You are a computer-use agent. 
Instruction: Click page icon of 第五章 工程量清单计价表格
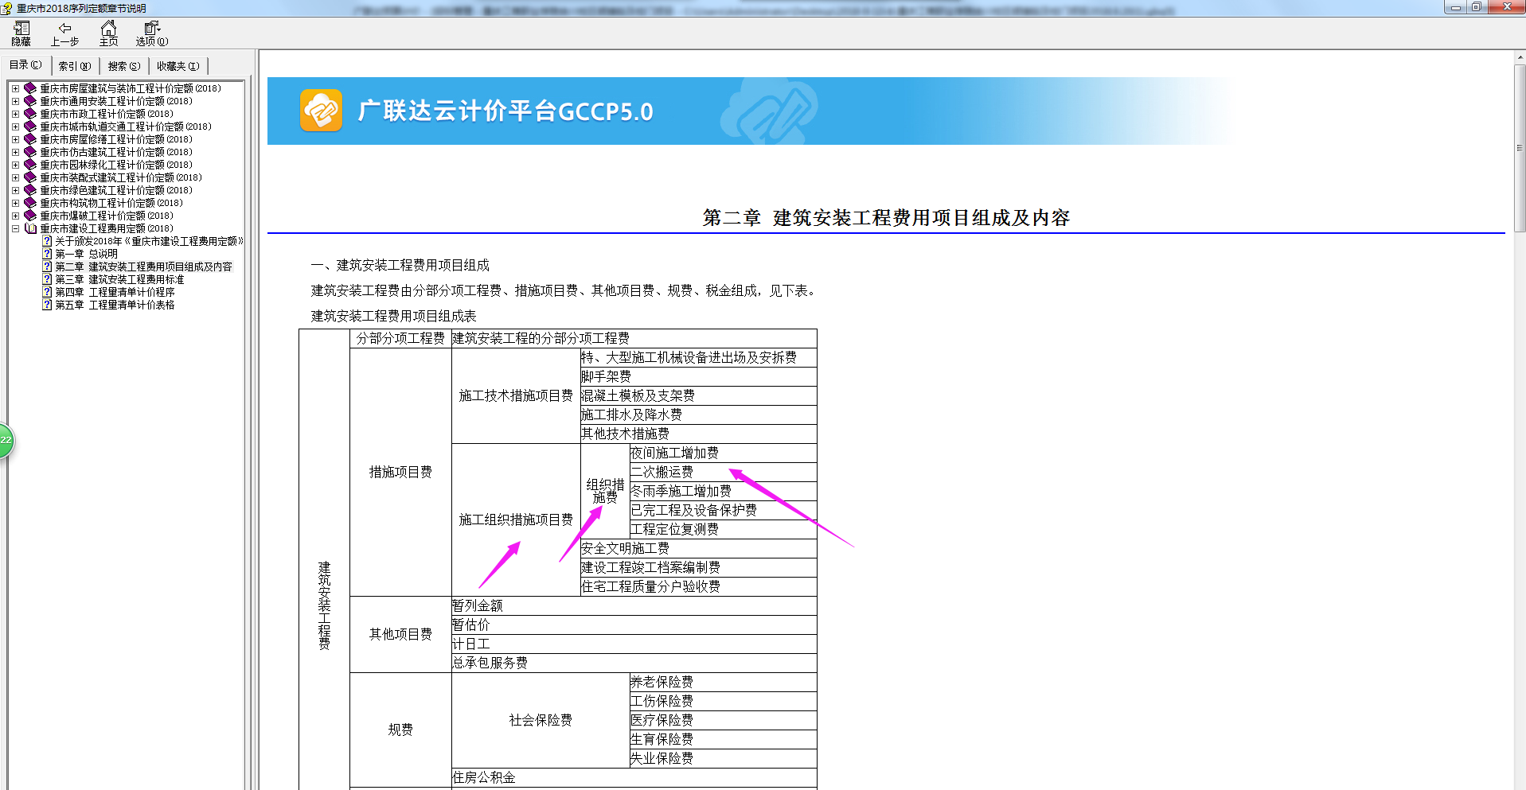click(x=47, y=305)
